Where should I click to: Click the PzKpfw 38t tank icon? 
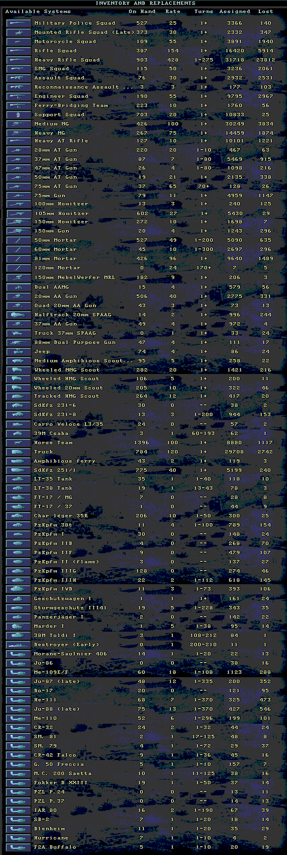tap(19, 525)
